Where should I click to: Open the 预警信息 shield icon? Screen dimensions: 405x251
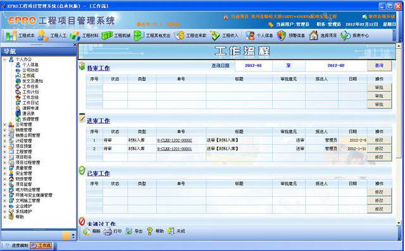click(282, 35)
